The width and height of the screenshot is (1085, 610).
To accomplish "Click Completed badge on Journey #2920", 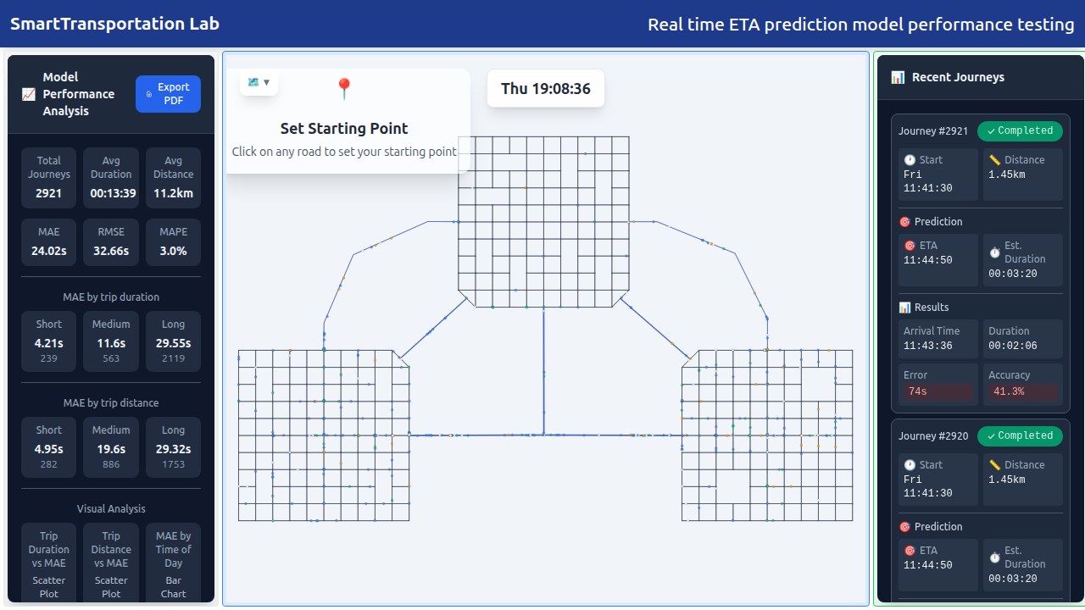I will point(1020,435).
